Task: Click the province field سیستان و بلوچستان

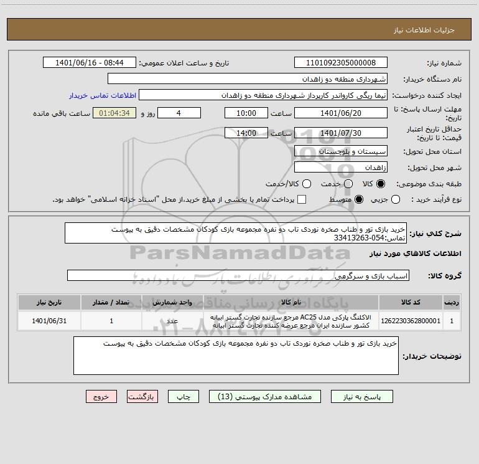Action: [341, 151]
